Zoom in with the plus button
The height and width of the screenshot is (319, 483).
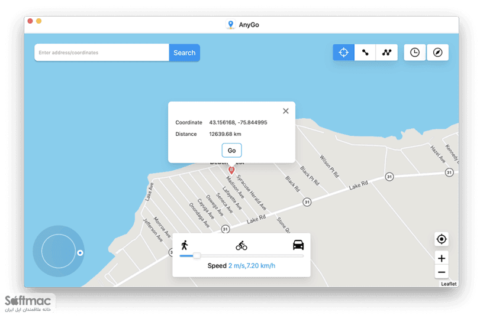[442, 258]
